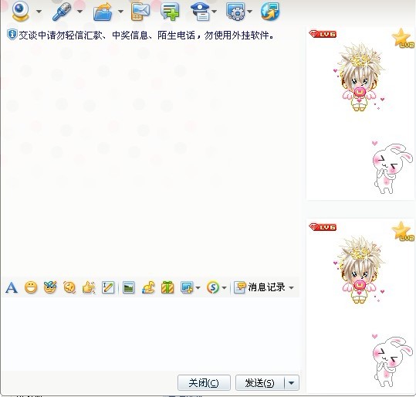The height and width of the screenshot is (397, 416).
Task: Click into the message input text area
Action: coord(151,334)
